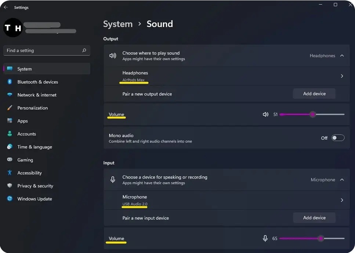This screenshot has width=355, height=253.
Task: Click the output volume slider handle
Action: click(313, 114)
